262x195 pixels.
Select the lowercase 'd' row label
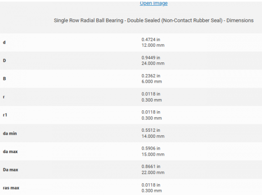click(x=4, y=42)
